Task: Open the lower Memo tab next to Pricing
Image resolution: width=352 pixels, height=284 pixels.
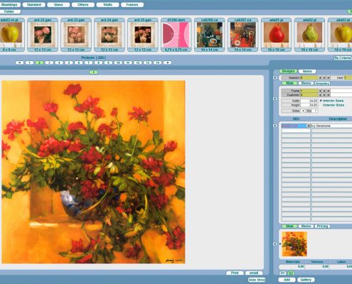Action: coord(306,226)
